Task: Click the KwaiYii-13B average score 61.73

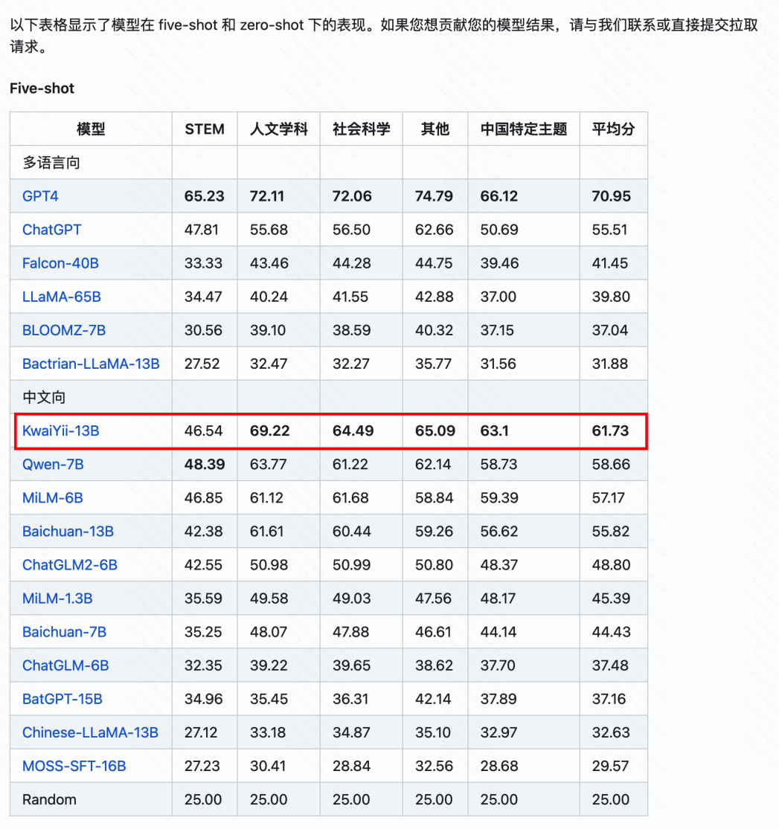Action: [x=610, y=431]
